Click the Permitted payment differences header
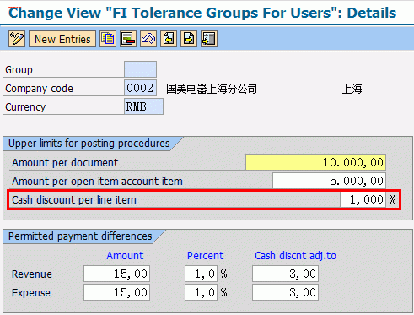This screenshot has width=414, height=315. (x=80, y=236)
